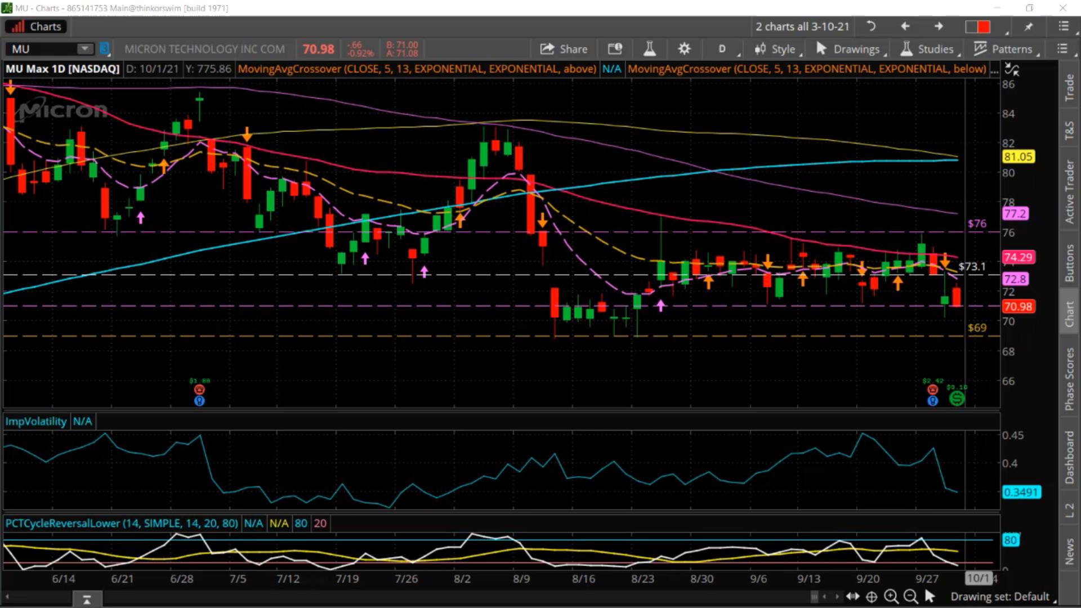Viewport: 1081px width, 608px height.
Task: Click the pin icon
Action: 1029,26
